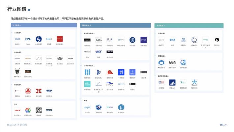Select the red triangle circle logo
This screenshot has height=132, width=234.
(x=28, y=91)
